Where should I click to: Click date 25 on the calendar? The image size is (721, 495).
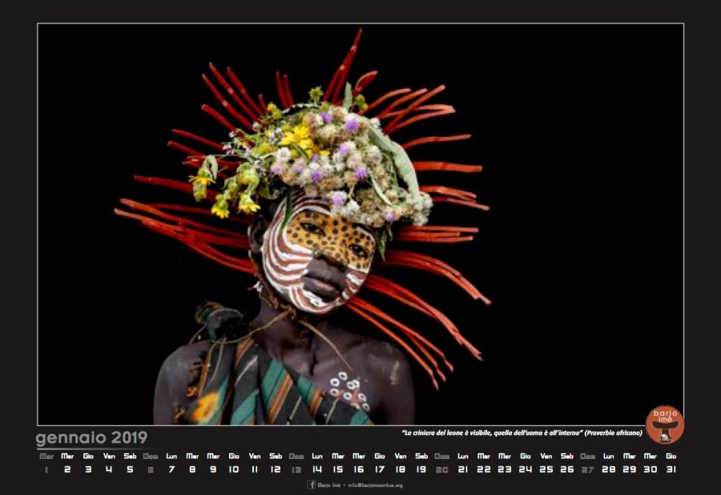click(x=546, y=469)
